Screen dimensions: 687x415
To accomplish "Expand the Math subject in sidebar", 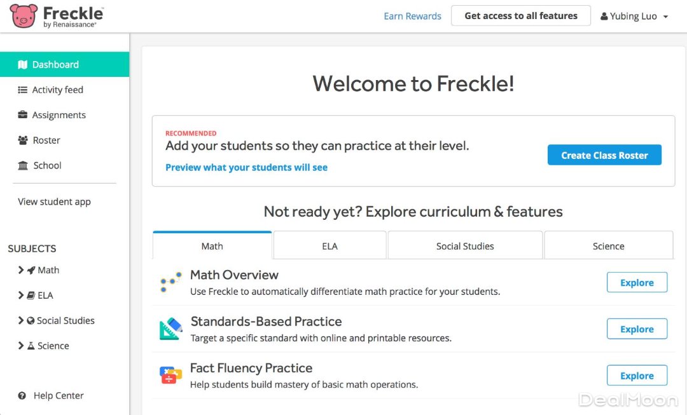I will tap(22, 270).
